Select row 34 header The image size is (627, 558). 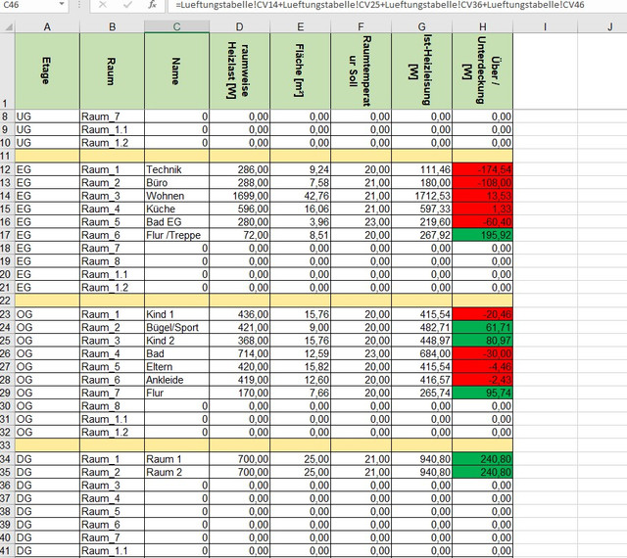click(x=6, y=459)
